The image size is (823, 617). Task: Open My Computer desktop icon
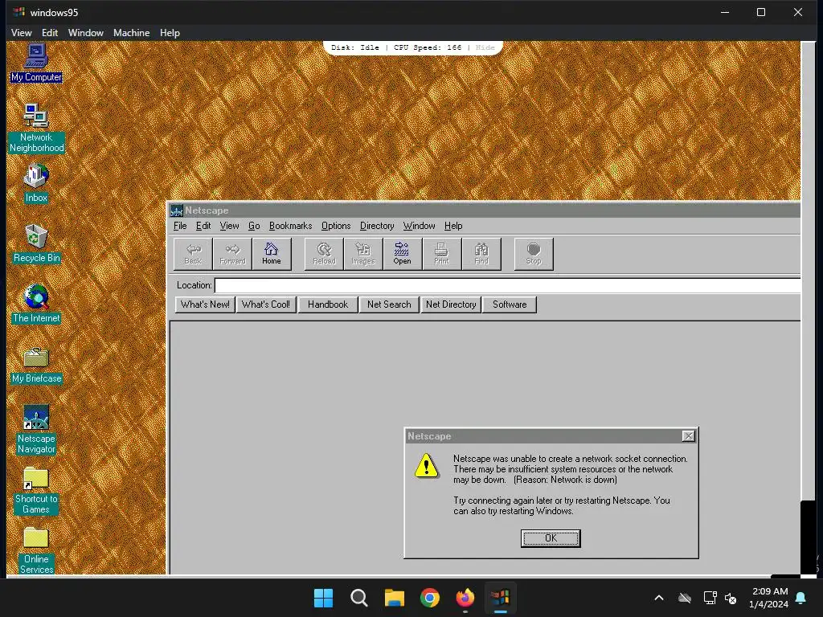(x=36, y=63)
